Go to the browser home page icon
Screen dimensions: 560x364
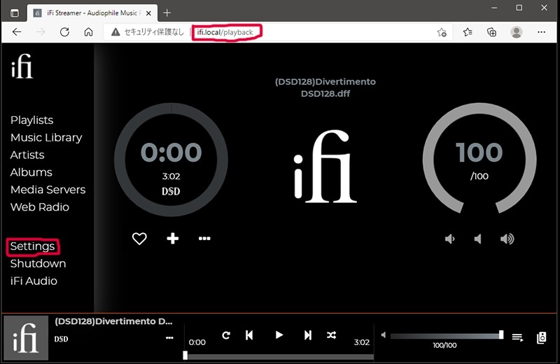coord(89,32)
